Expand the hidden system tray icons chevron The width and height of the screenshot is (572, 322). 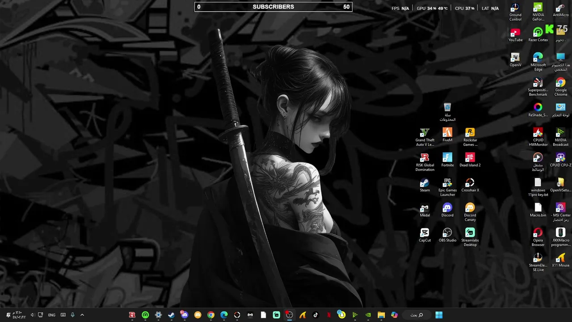[82, 315]
